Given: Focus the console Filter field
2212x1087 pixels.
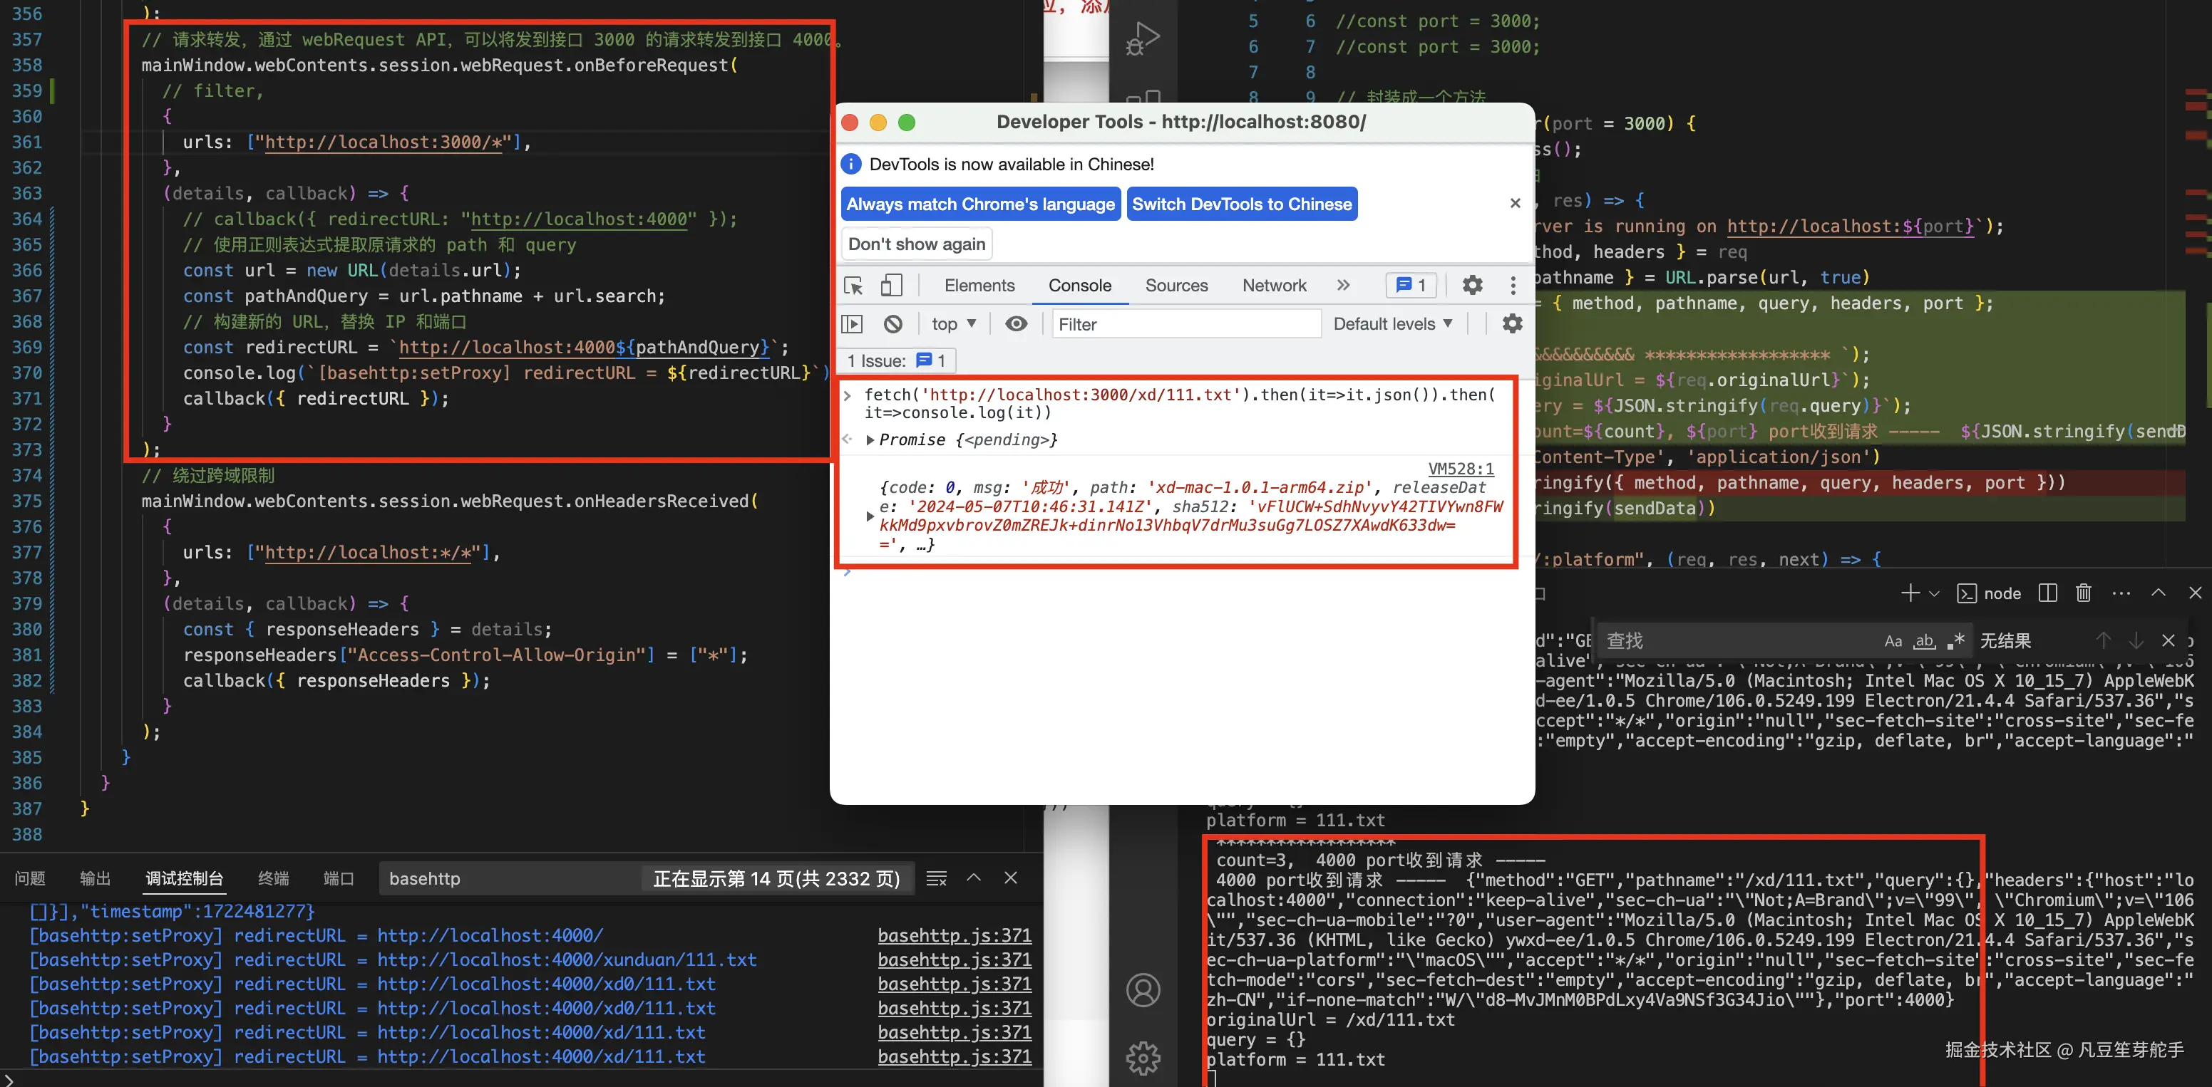Looking at the screenshot, I should click(1187, 324).
